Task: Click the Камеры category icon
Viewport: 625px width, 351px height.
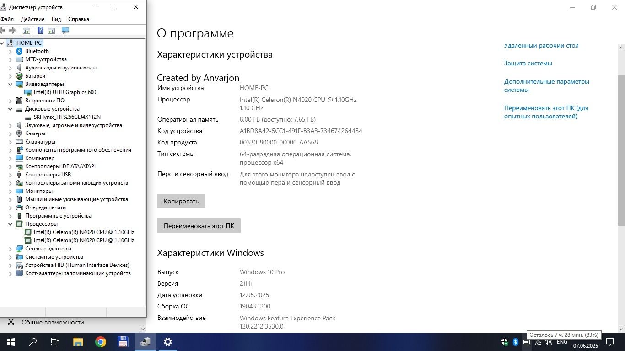Action: [19, 133]
